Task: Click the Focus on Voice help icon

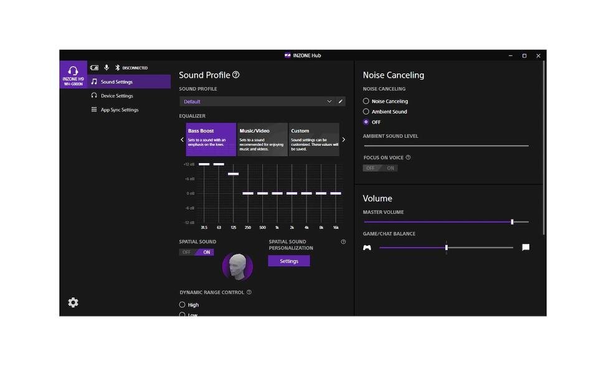Action: tap(408, 157)
